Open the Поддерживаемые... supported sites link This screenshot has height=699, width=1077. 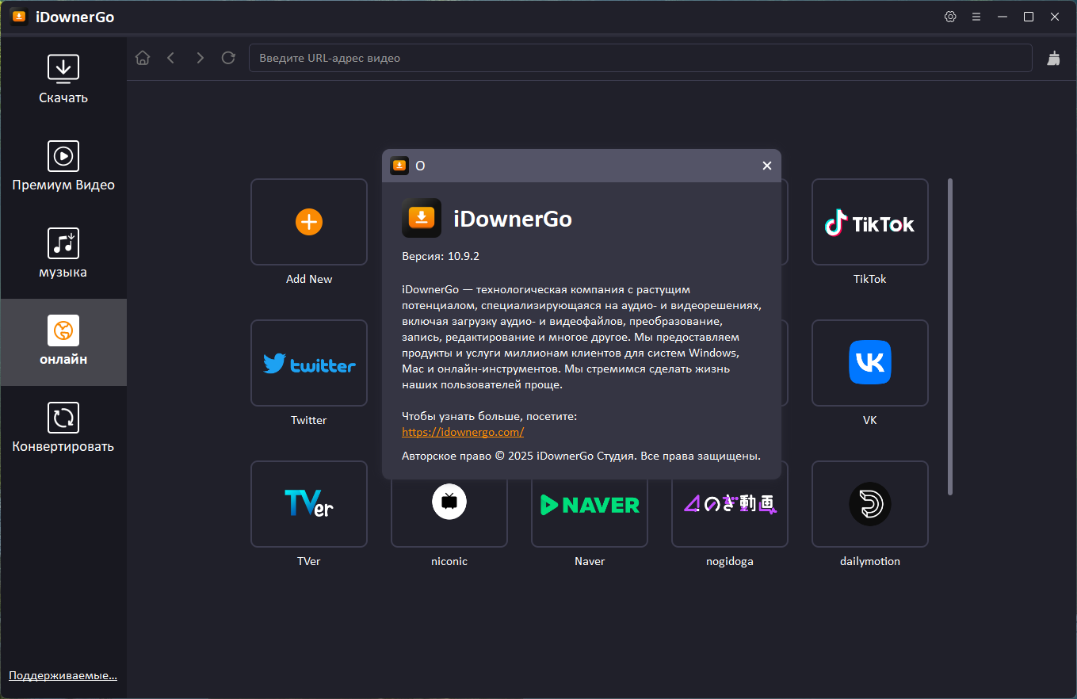point(63,676)
